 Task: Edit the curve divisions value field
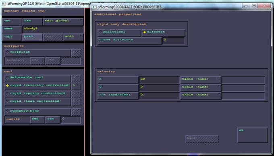tap(173, 41)
